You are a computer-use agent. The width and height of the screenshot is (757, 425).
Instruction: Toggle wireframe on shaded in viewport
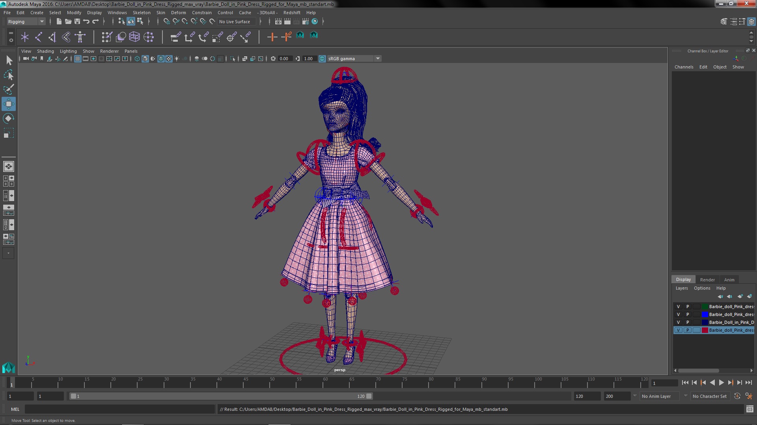[x=161, y=59]
